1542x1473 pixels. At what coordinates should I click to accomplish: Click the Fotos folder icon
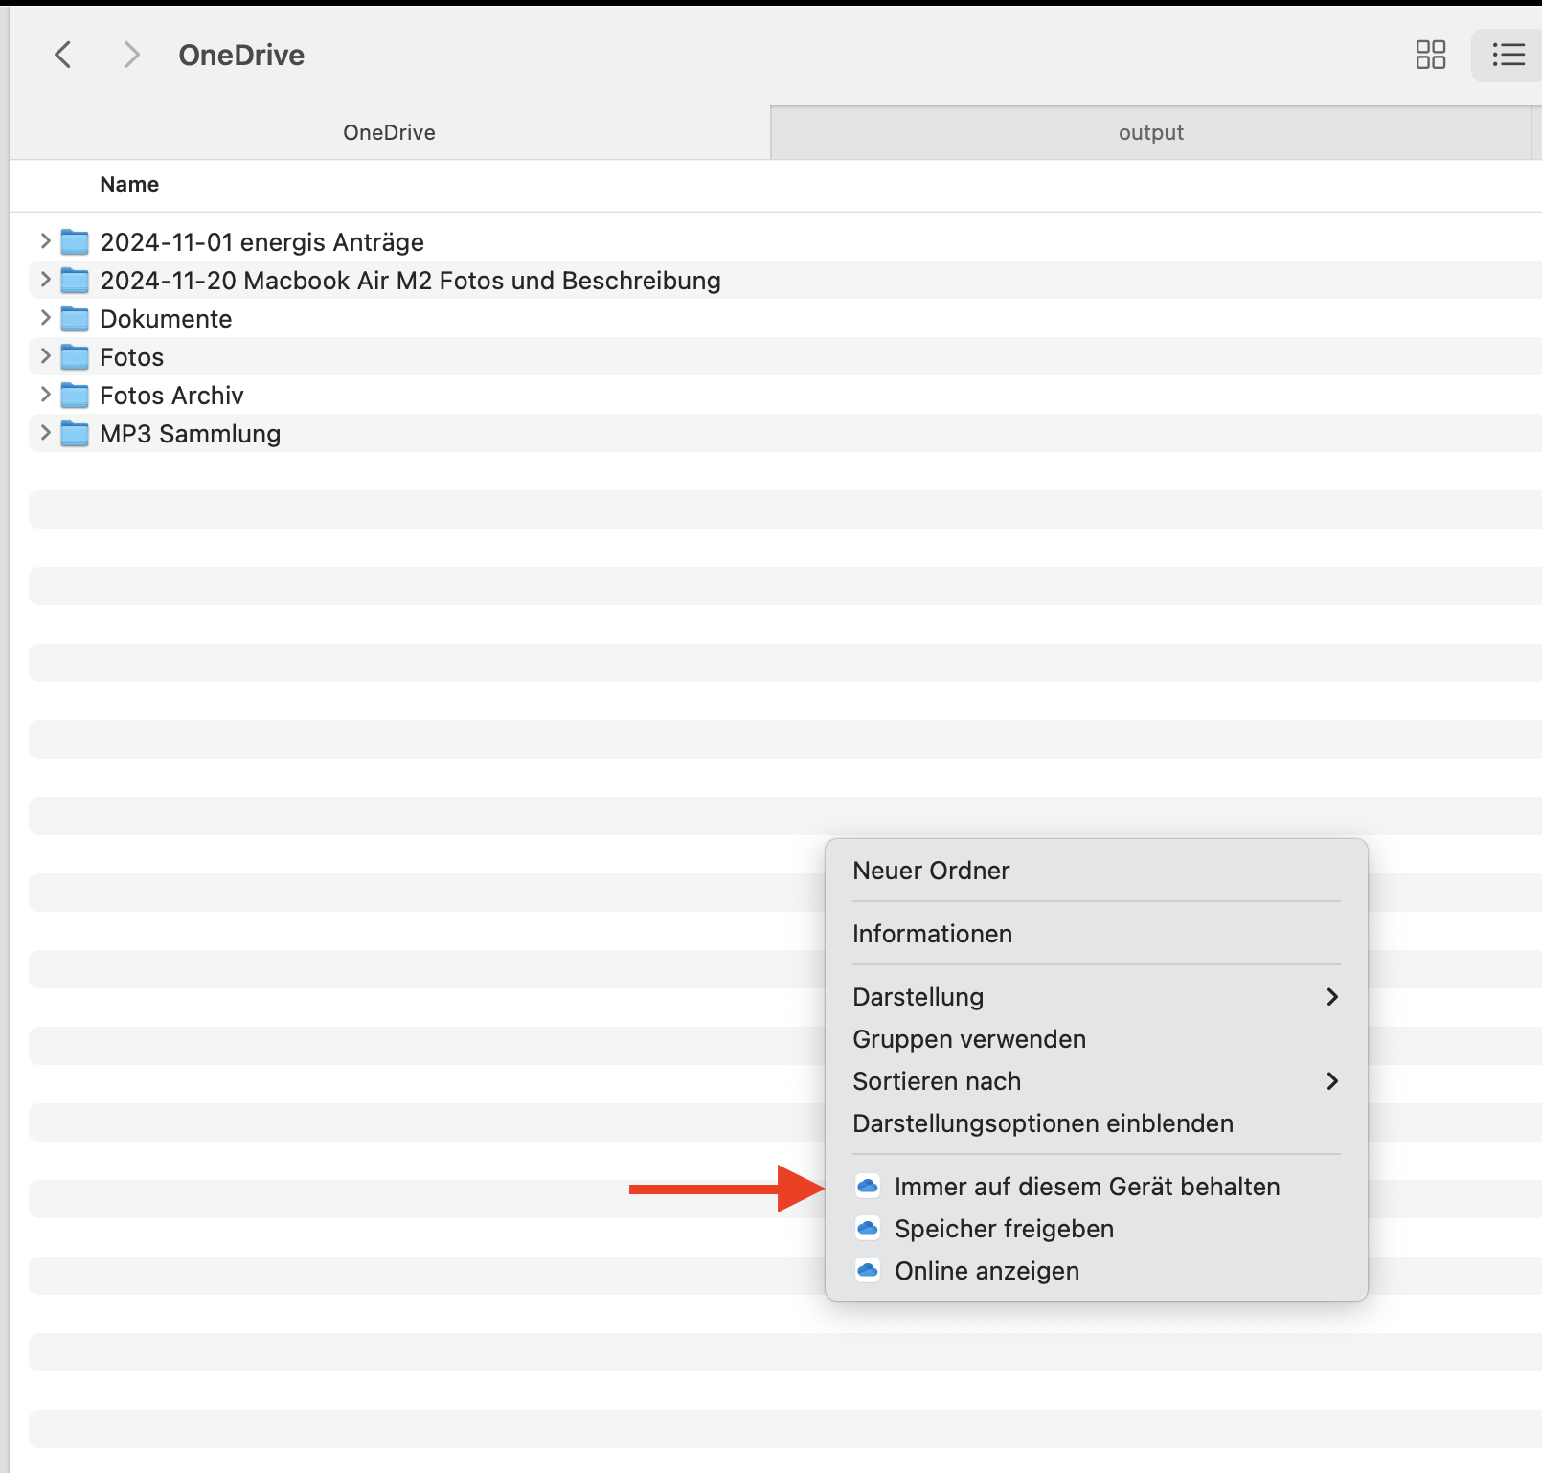click(x=75, y=356)
